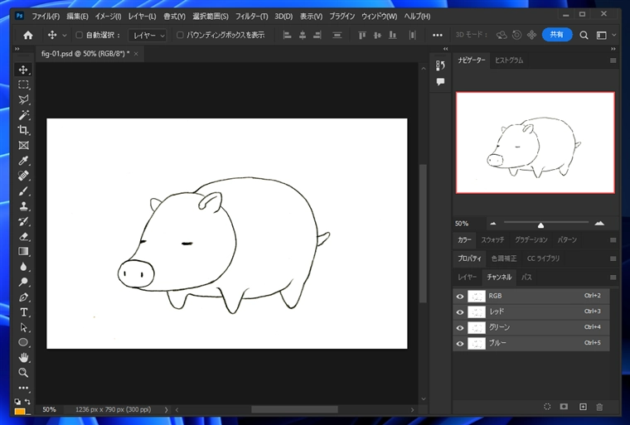Select the Gradient tool
The image size is (630, 425).
point(23,252)
